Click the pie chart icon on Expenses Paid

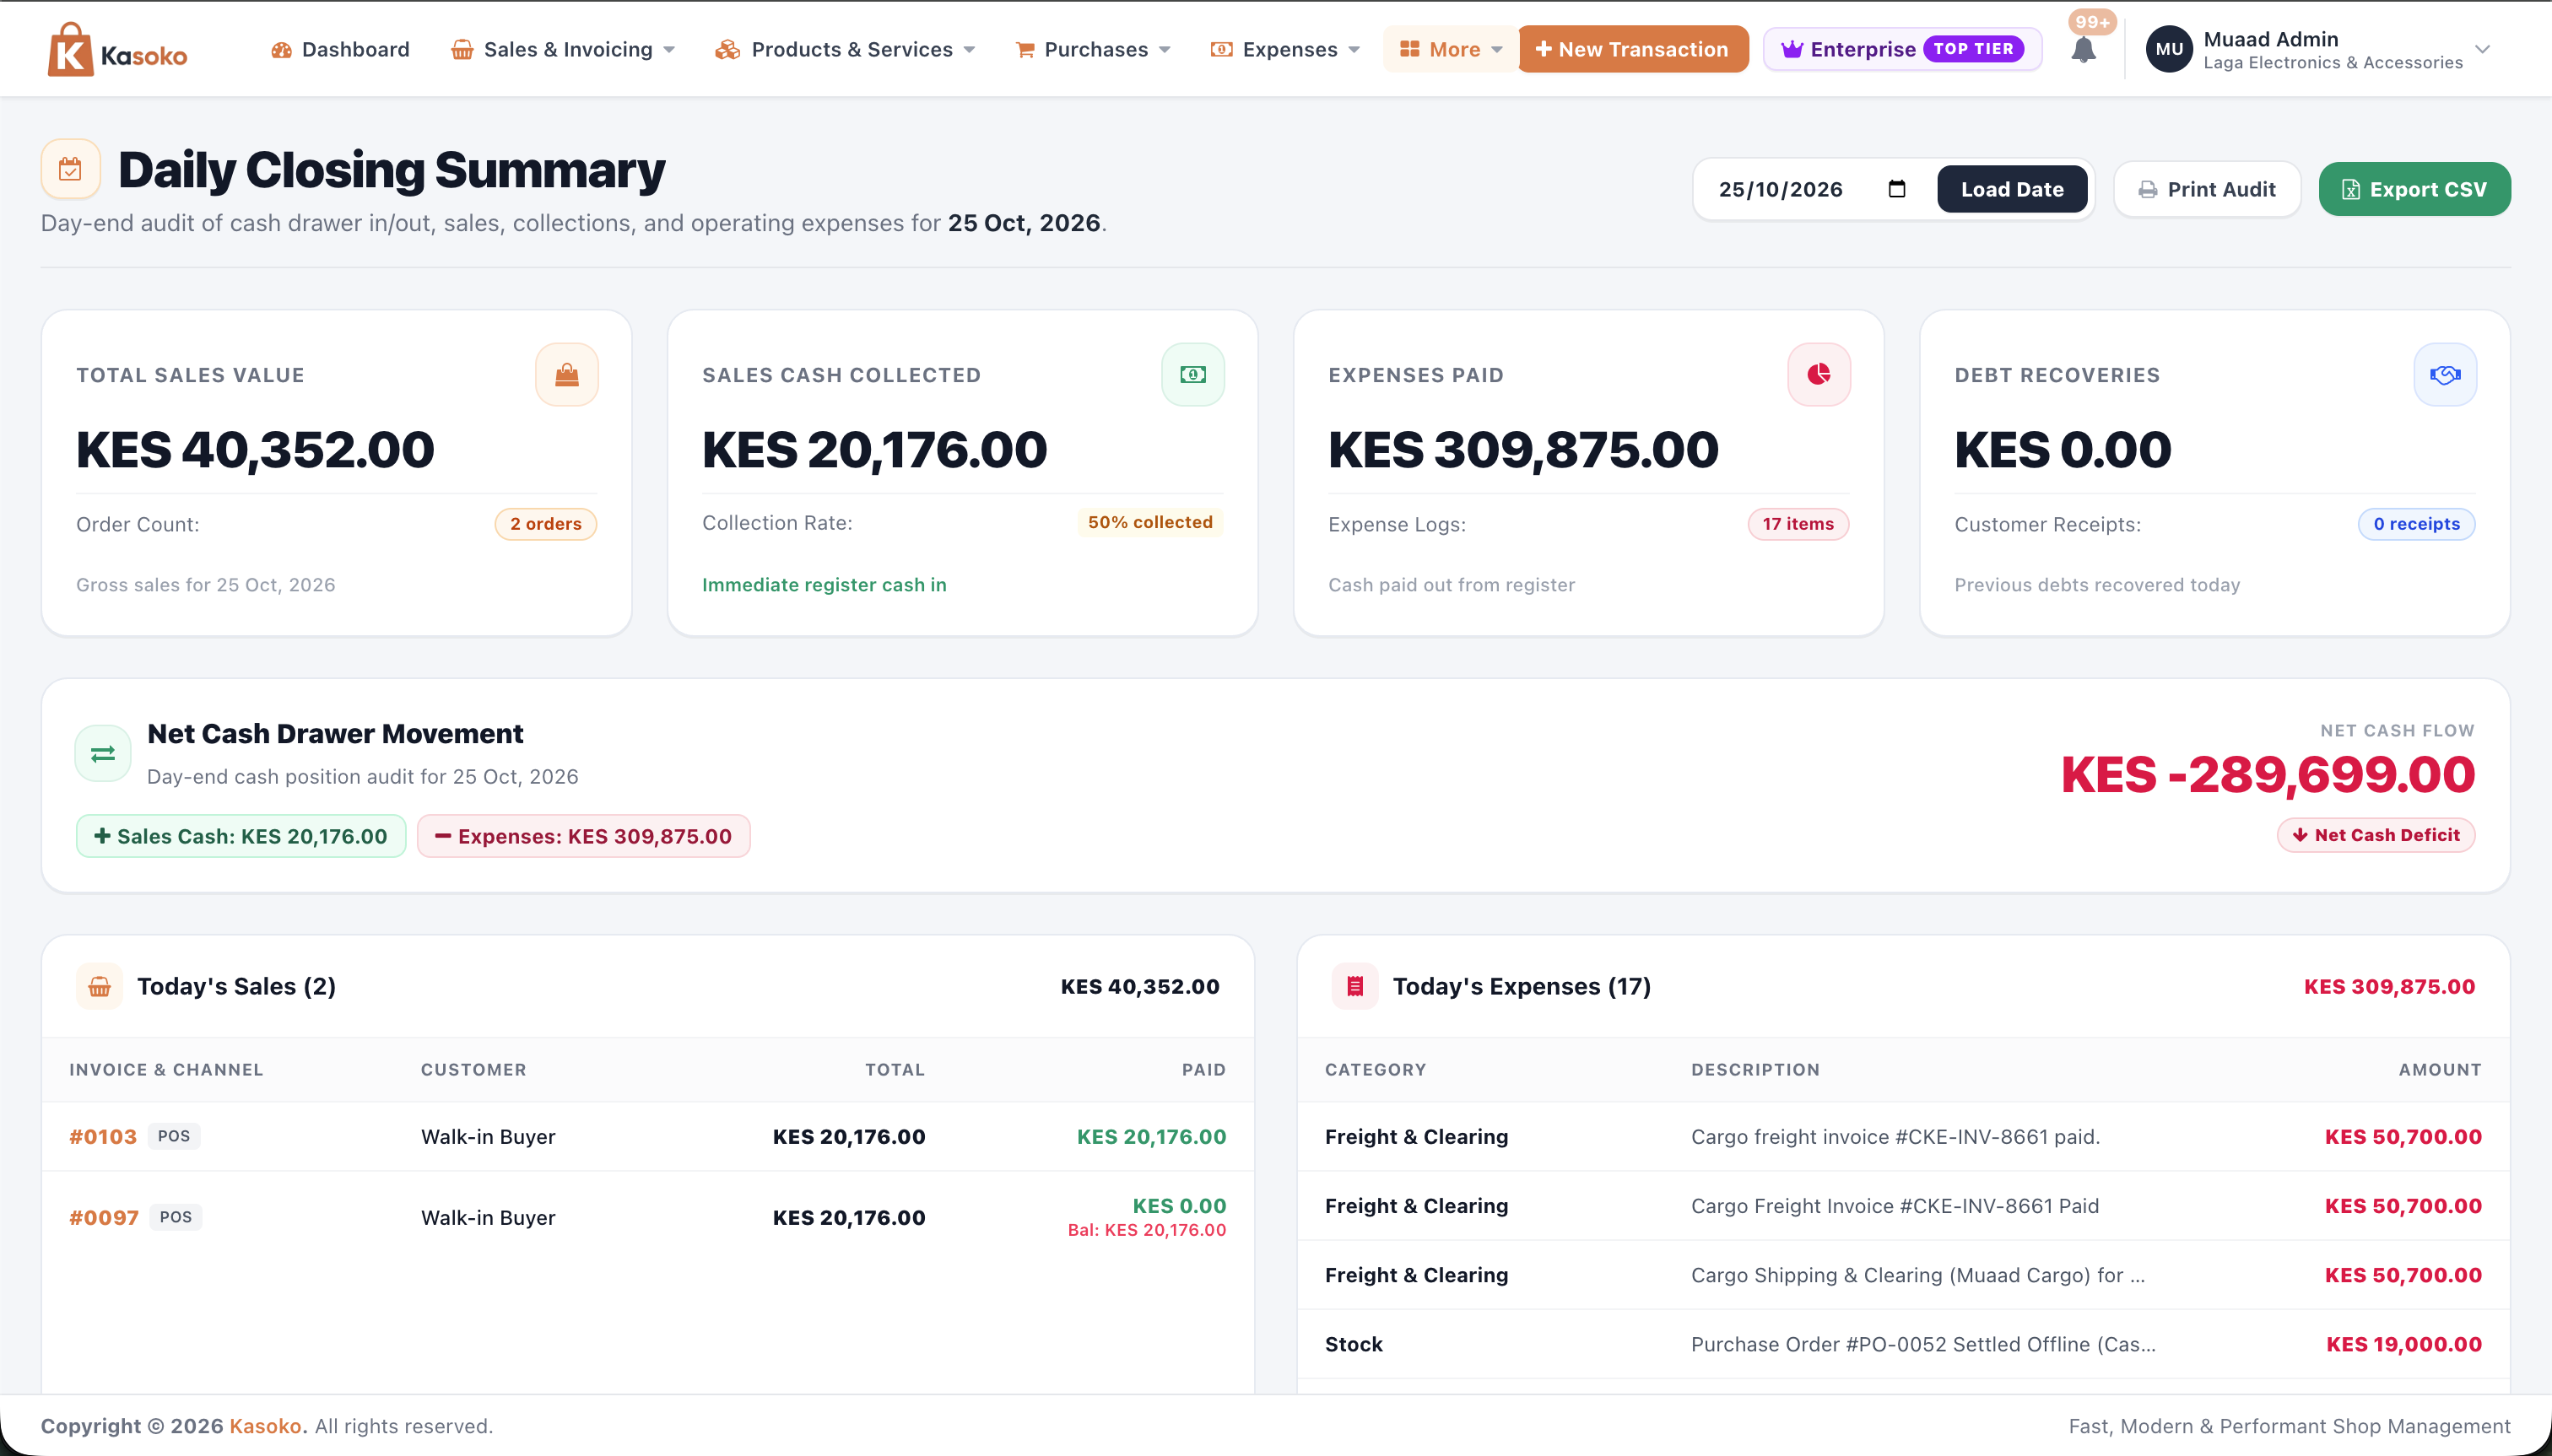(x=1819, y=375)
